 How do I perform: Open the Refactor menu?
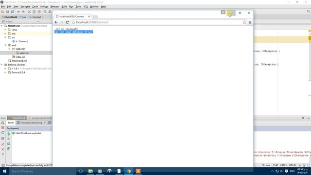tap(55, 6)
